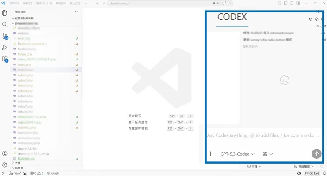
Task: Open the Run and Debug view
Action: coord(4,48)
